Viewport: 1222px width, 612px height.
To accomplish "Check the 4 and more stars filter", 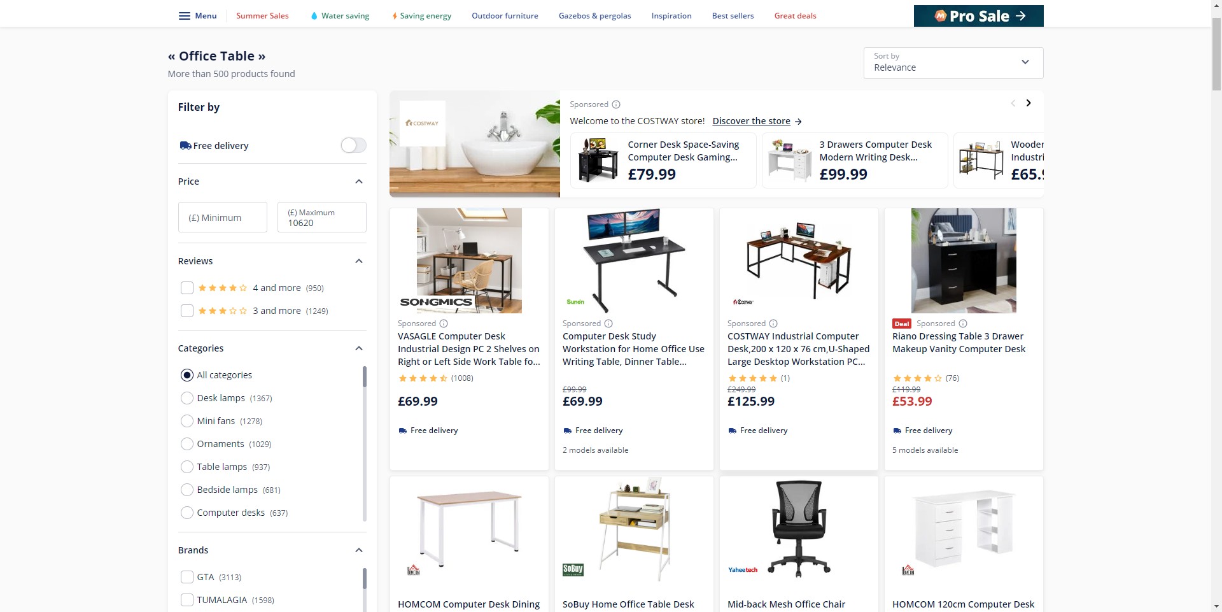I will click(187, 288).
